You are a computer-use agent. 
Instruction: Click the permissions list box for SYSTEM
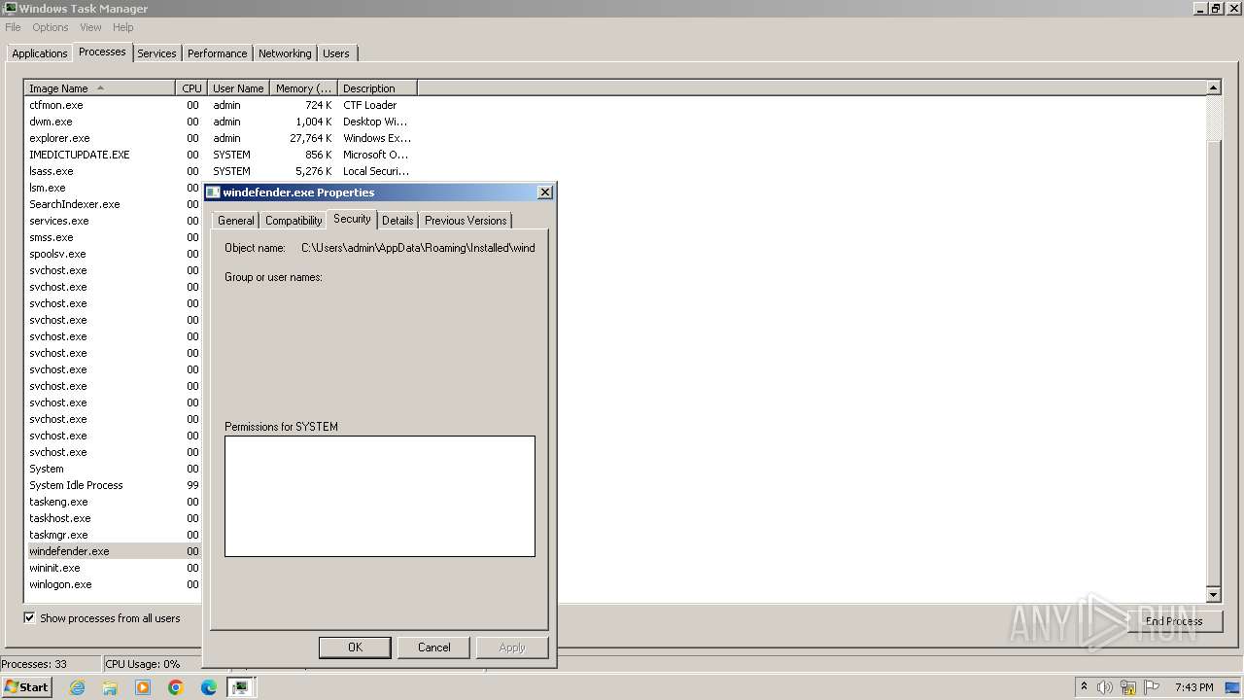pos(380,496)
